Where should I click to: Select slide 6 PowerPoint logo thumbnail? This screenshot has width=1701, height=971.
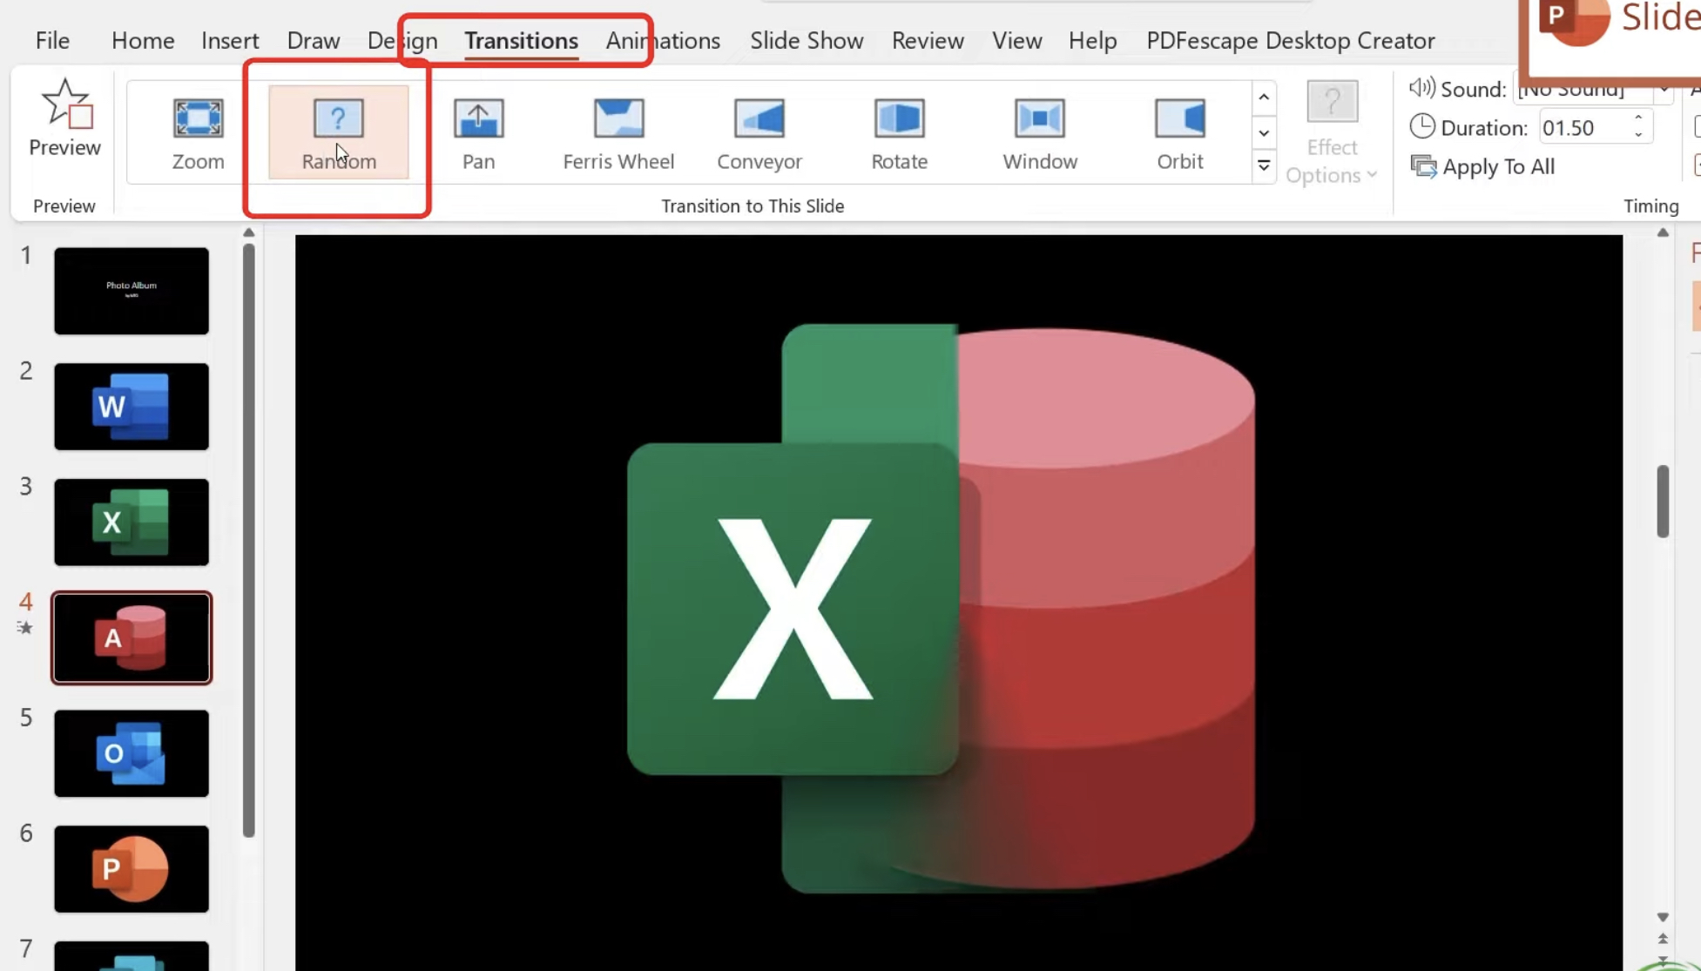(x=132, y=869)
